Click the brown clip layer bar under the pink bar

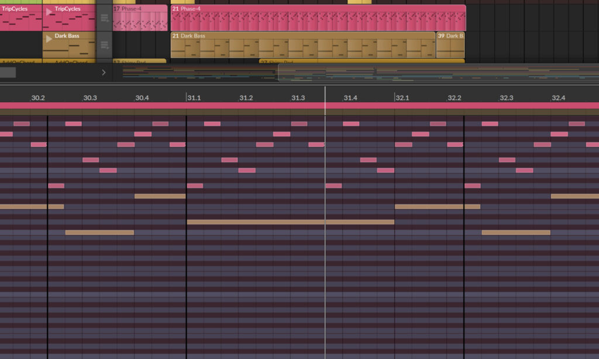point(299,112)
